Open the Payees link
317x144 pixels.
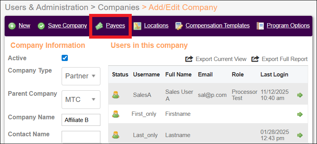[115, 26]
